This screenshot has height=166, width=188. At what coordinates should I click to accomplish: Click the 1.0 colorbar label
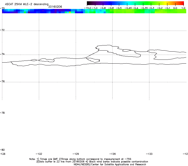click(183, 8)
